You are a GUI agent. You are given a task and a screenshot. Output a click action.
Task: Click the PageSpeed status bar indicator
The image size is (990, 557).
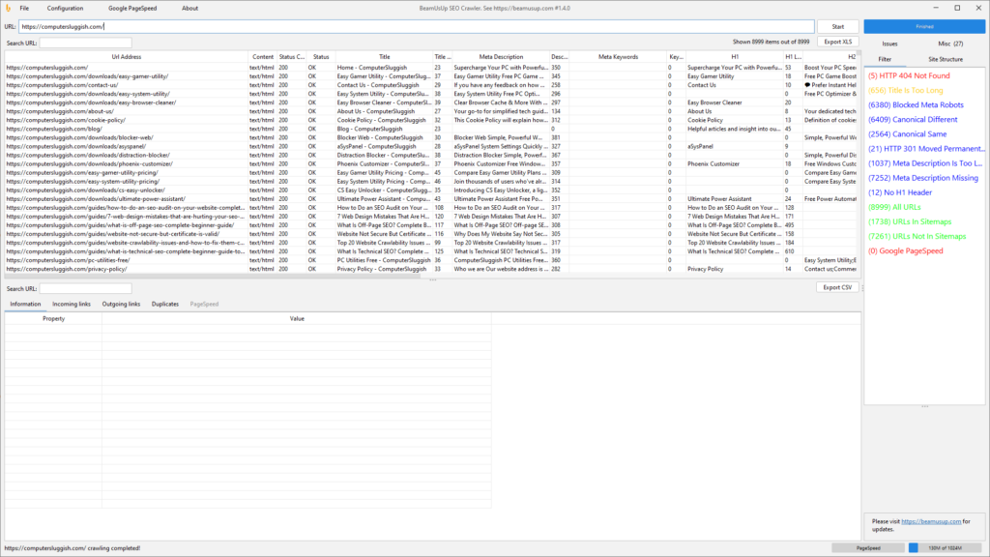tap(868, 548)
